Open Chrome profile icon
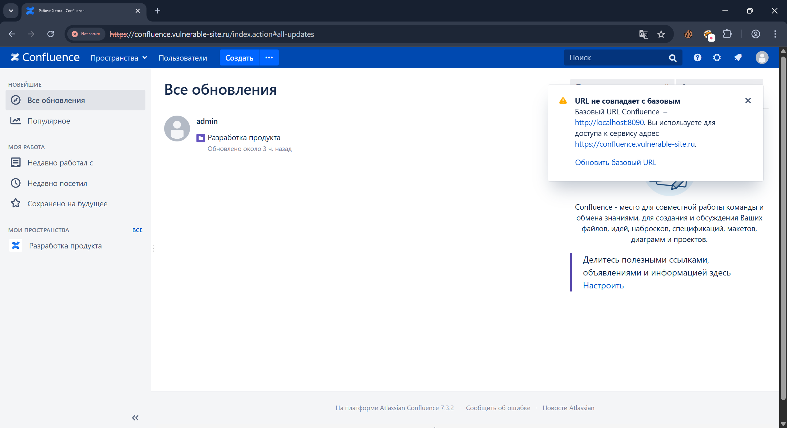 pos(756,34)
